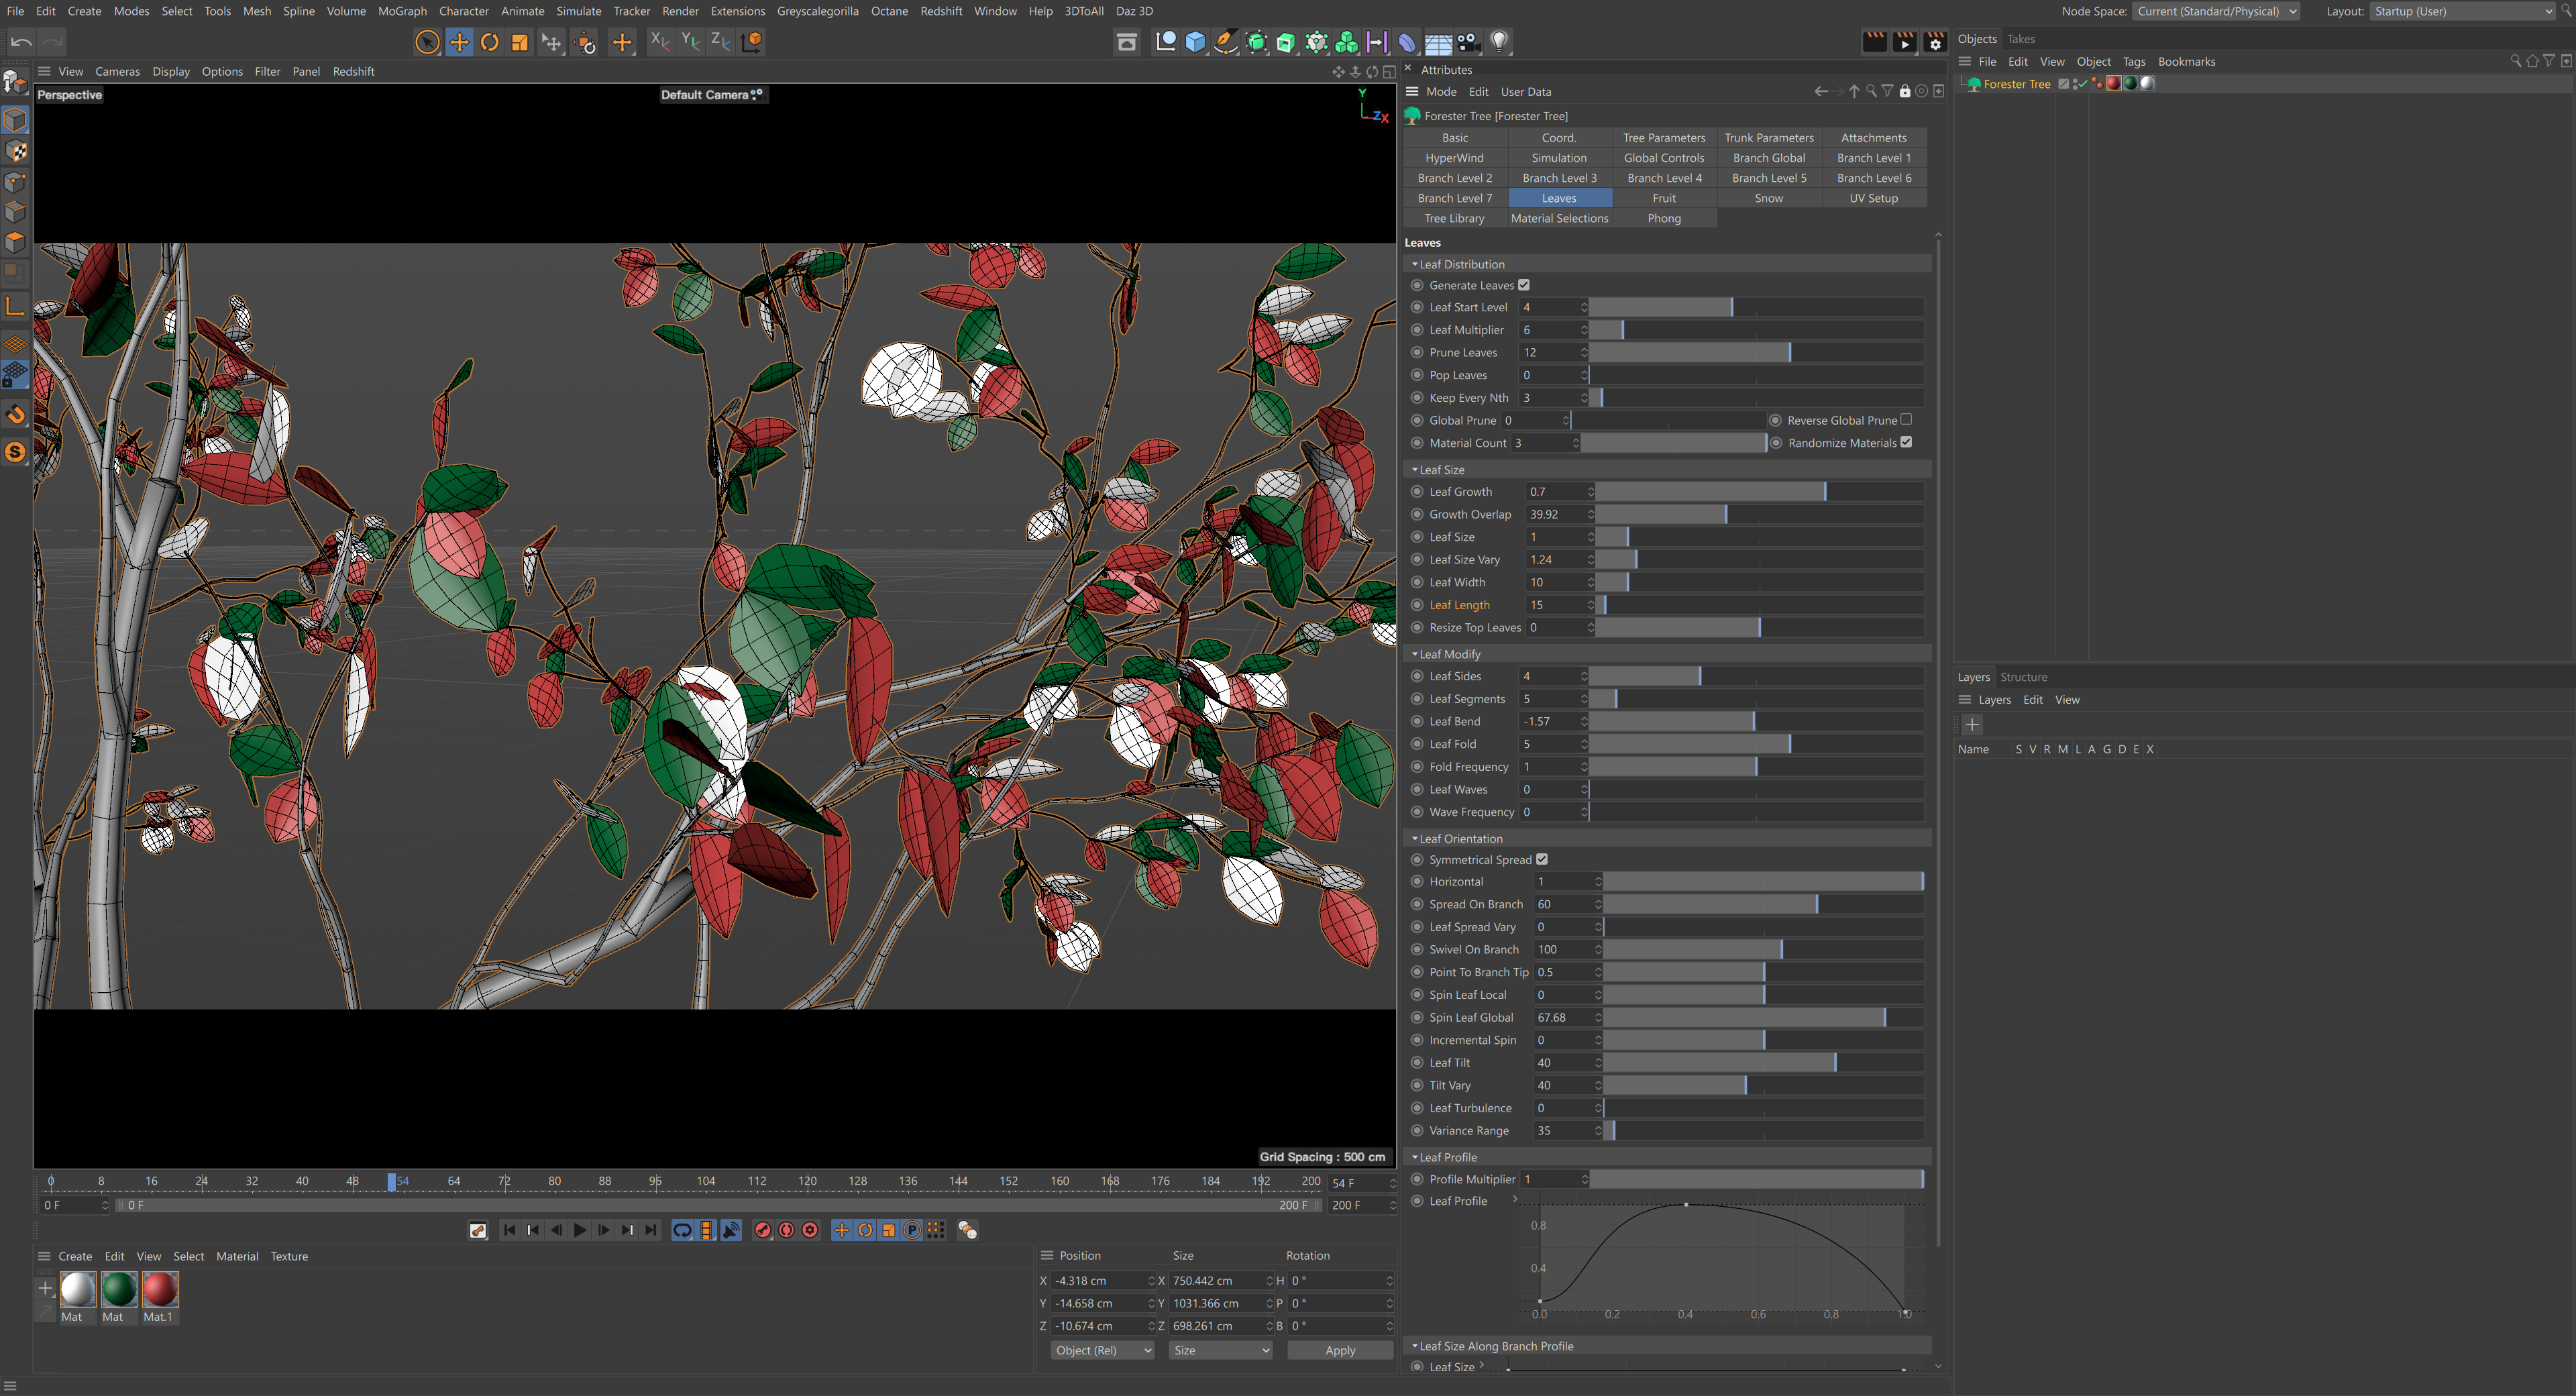This screenshot has width=2576, height=1396.
Task: Click the add layer plus button
Action: coord(1972,725)
